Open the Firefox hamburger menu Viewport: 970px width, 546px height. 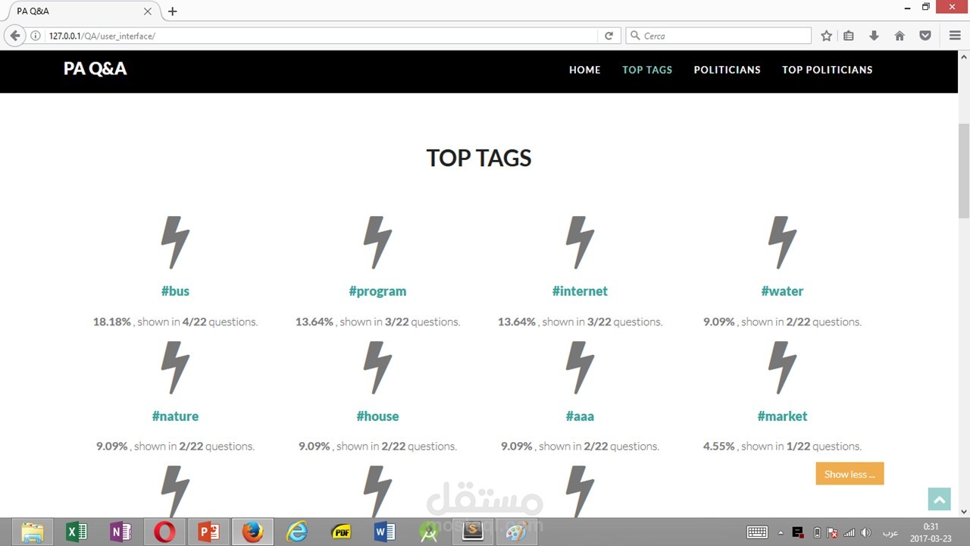pos(955,36)
